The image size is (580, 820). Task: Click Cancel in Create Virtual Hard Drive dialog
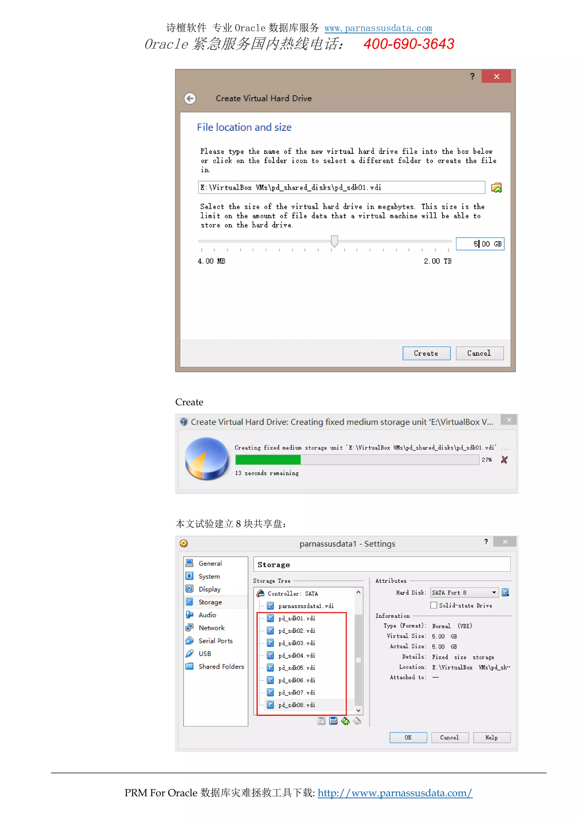coord(479,353)
